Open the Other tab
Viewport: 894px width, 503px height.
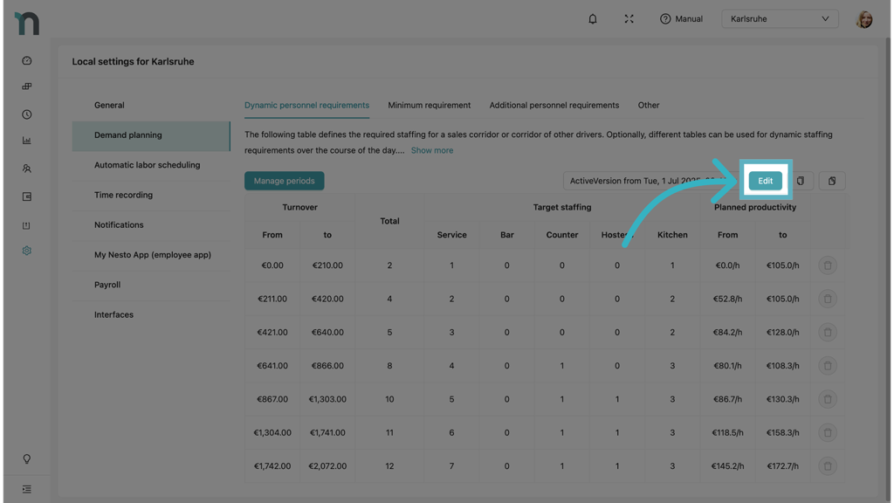(x=648, y=105)
